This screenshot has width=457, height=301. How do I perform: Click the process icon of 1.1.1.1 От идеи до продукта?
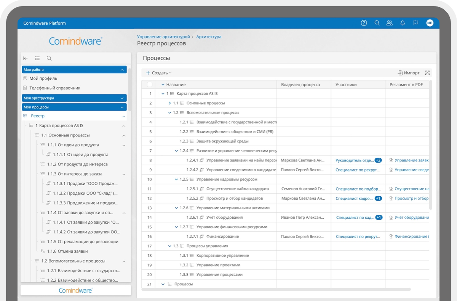(x=48, y=155)
